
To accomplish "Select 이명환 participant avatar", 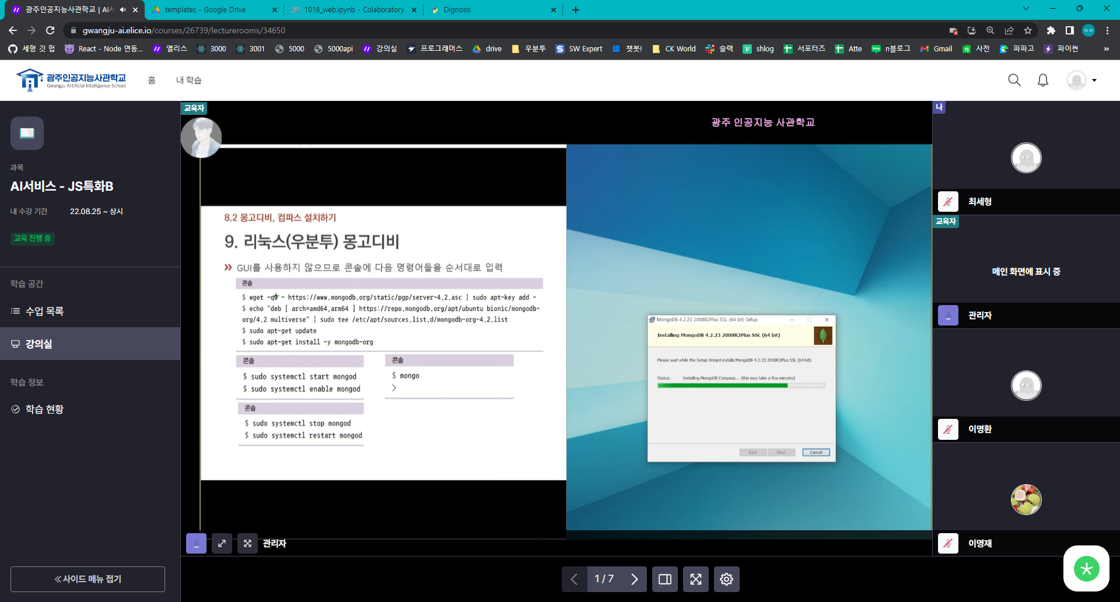I will coord(1026,386).
